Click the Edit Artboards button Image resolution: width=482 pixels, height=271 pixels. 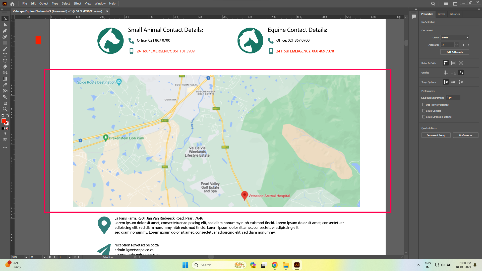(x=454, y=52)
